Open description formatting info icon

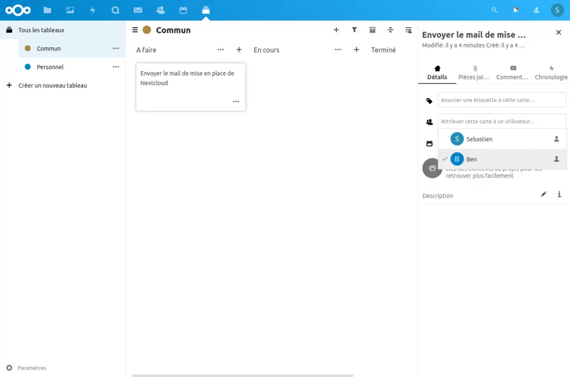point(559,194)
